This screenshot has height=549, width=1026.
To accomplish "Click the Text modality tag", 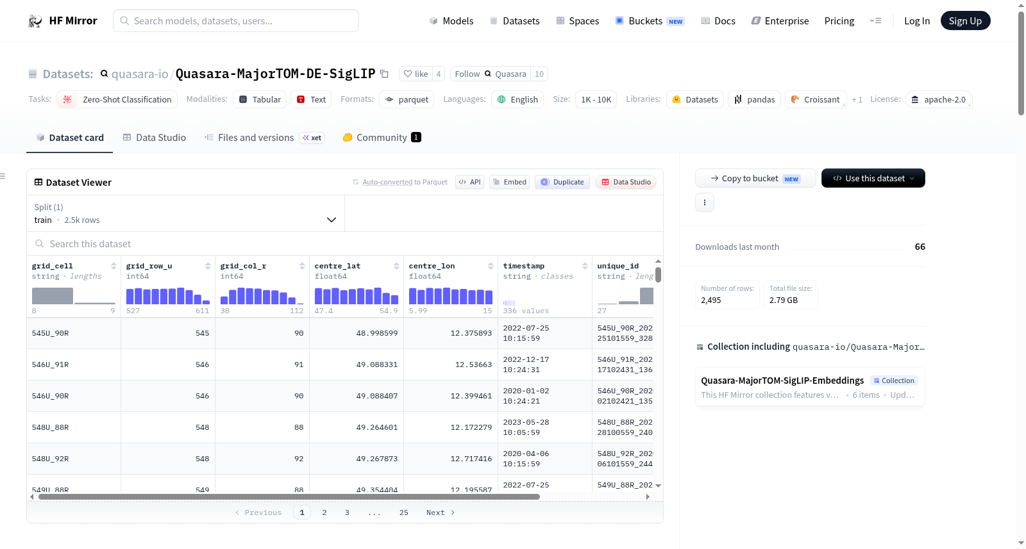I will click(x=311, y=99).
